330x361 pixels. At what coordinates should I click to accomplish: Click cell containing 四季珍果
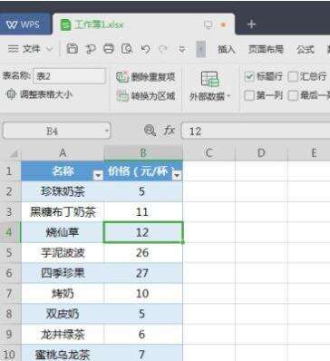[63, 273]
